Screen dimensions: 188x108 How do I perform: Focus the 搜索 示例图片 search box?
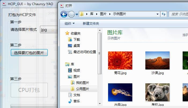(x=178, y=14)
